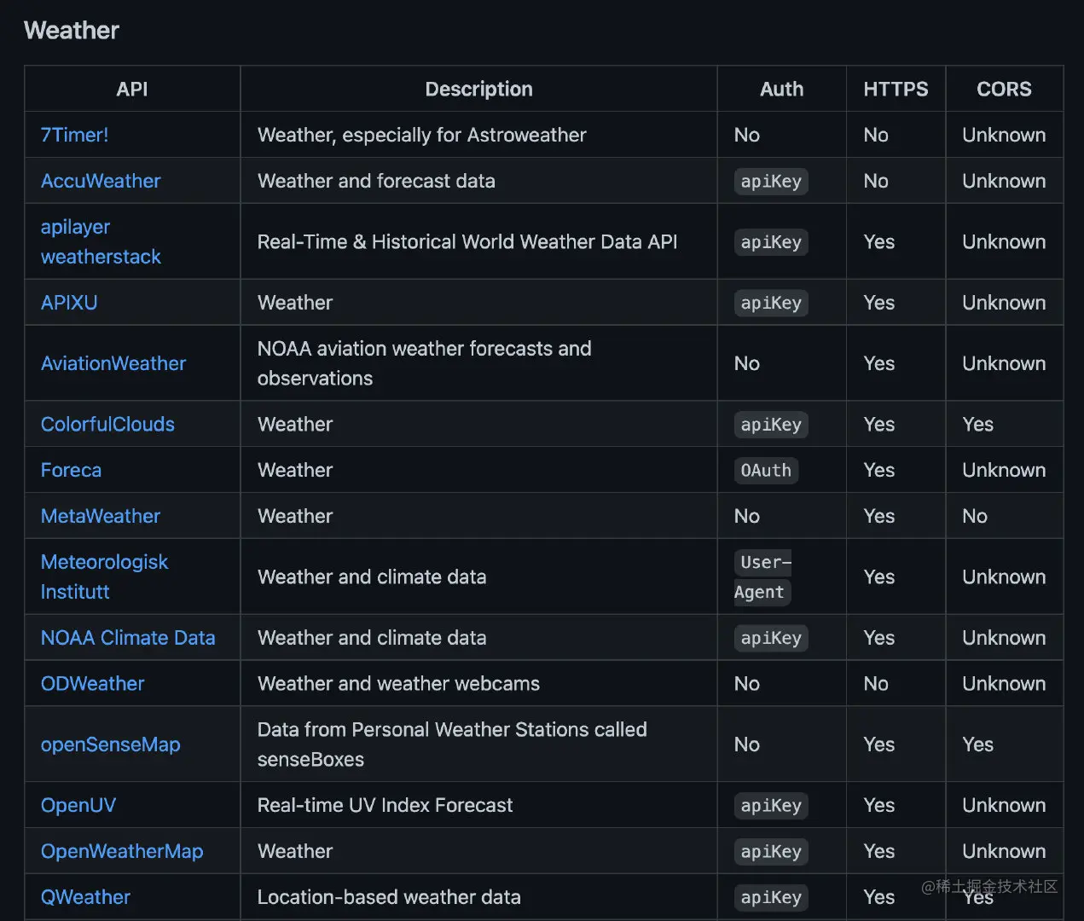Click the 'Weather' description in MetaWeather row
Viewport: 1084px width, 921px height.
tap(295, 516)
